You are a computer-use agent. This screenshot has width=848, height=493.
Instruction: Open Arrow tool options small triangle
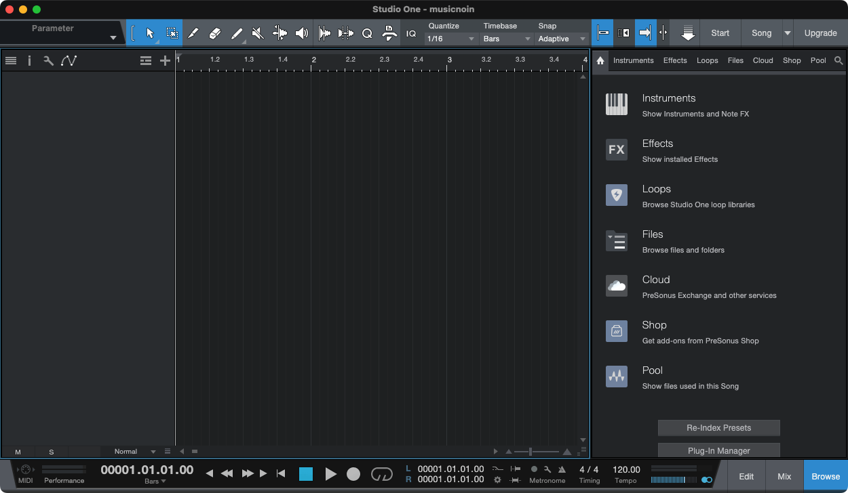157,42
